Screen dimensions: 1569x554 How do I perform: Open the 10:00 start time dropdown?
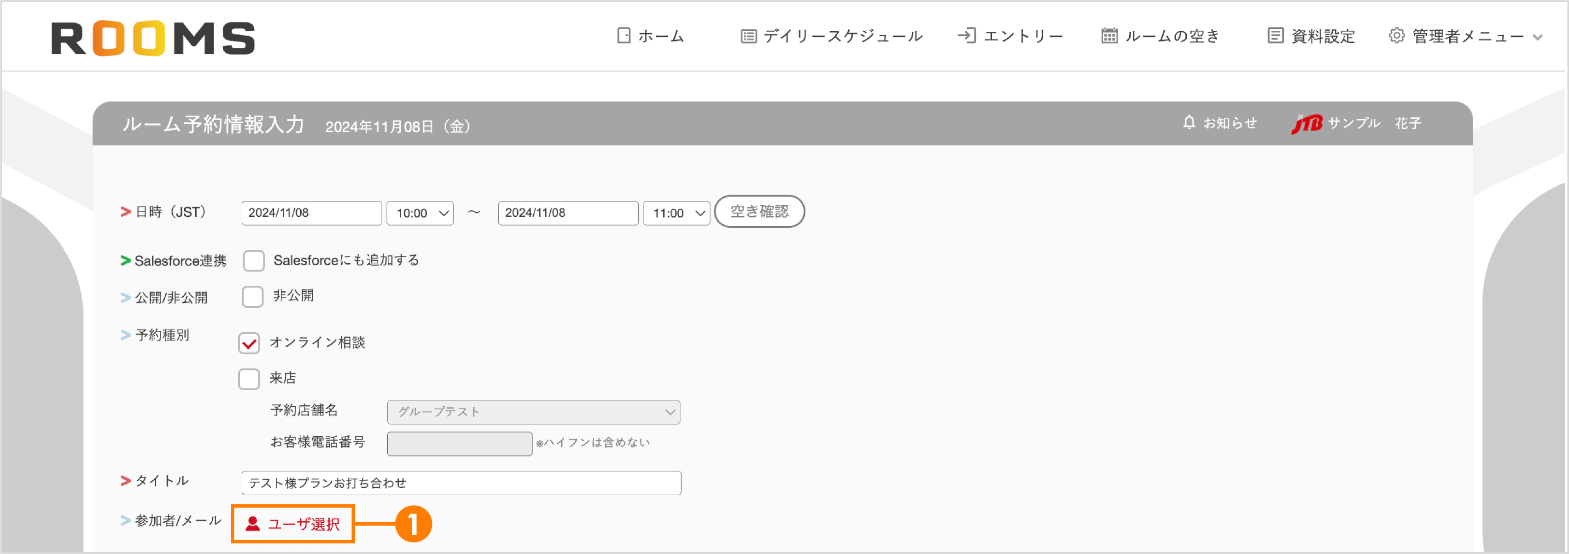point(420,213)
